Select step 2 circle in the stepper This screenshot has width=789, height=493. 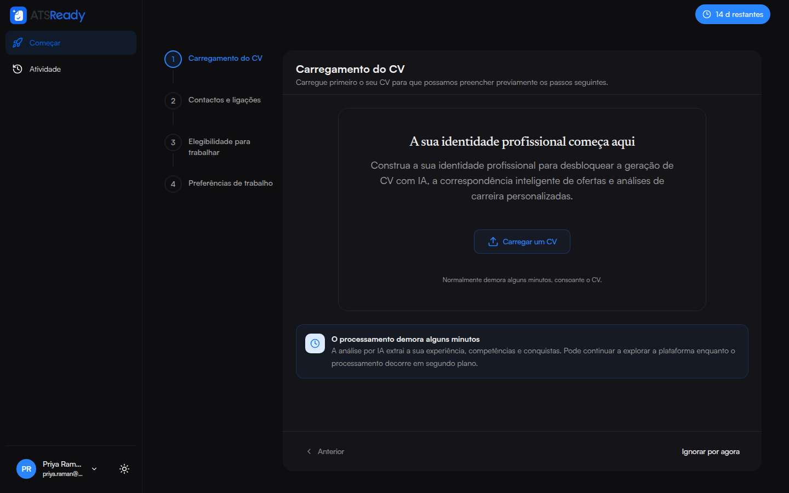point(173,101)
